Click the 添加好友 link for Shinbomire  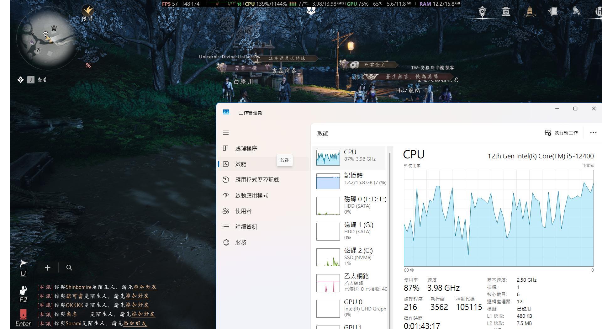(x=145, y=287)
